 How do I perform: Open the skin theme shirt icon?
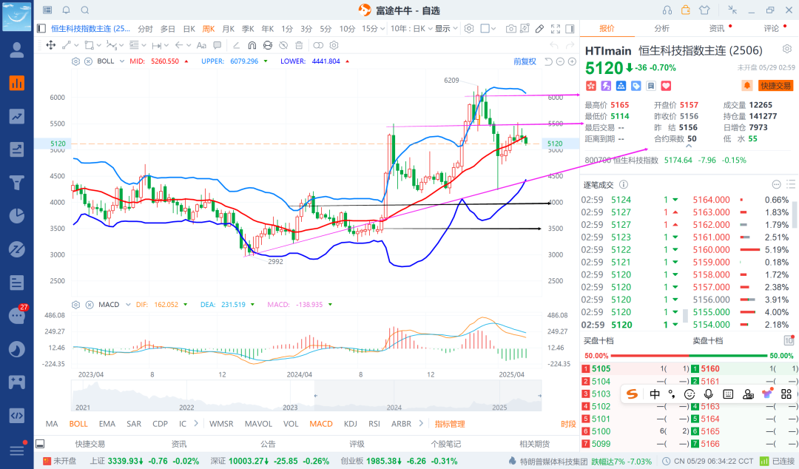click(x=704, y=10)
